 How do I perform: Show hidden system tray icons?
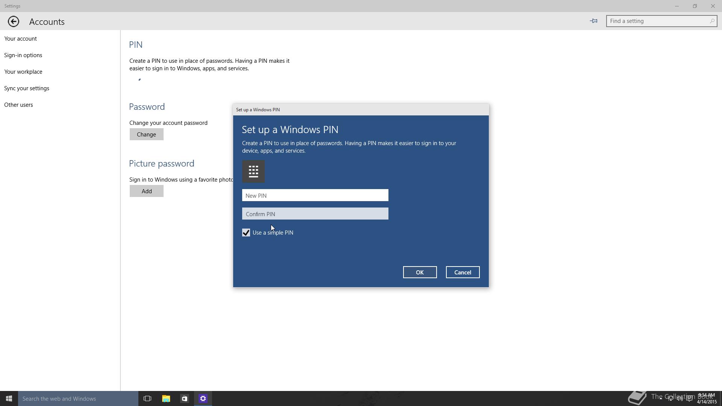click(661, 398)
